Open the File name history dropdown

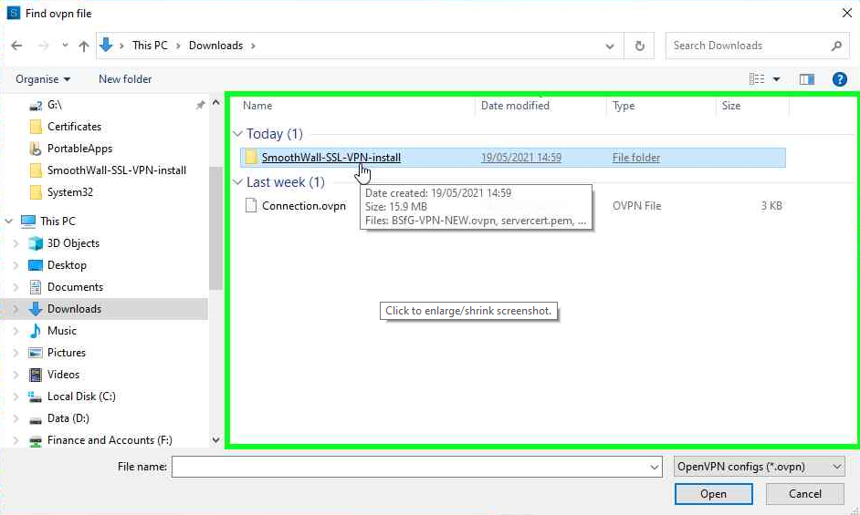click(x=654, y=468)
